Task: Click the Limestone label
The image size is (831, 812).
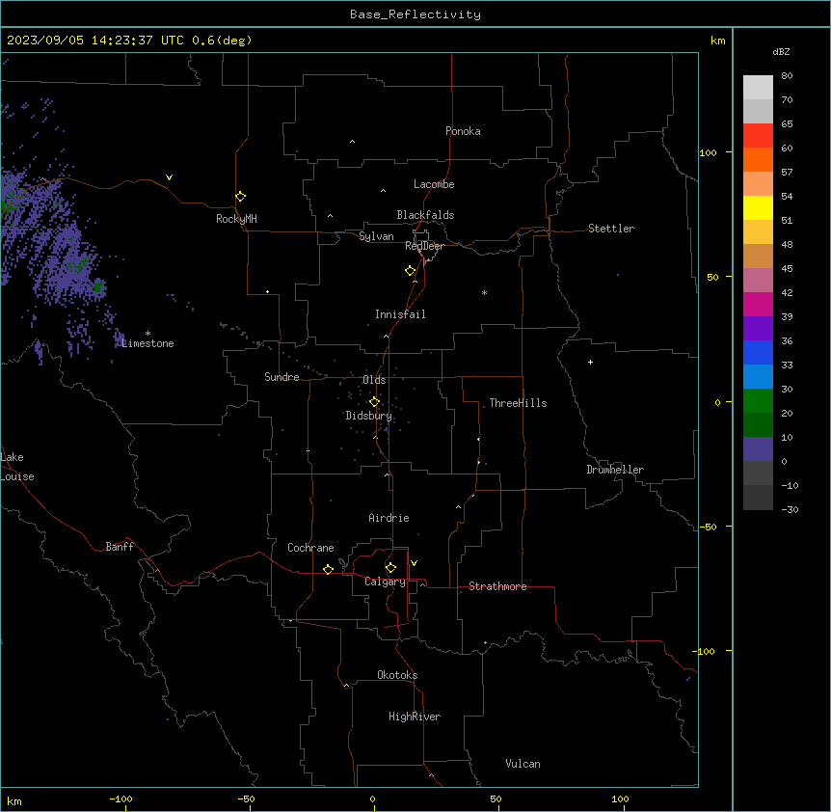Action: click(147, 343)
